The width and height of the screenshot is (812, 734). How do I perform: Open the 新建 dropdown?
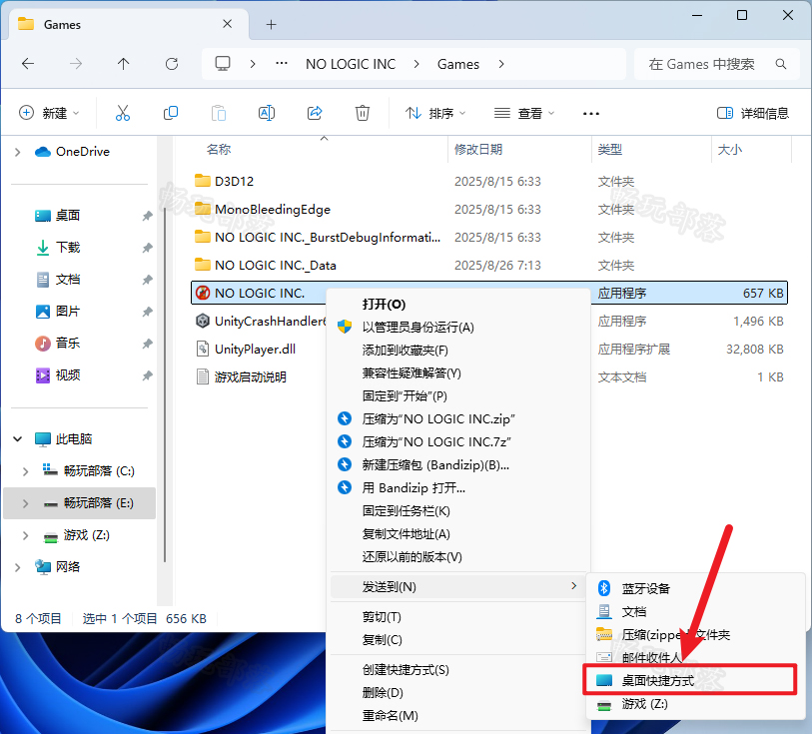(x=50, y=113)
